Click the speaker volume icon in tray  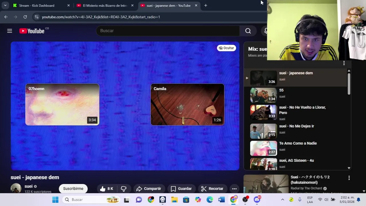[x=326, y=200]
